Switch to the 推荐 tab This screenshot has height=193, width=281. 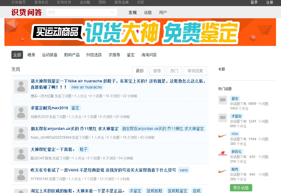[x=157, y=71]
